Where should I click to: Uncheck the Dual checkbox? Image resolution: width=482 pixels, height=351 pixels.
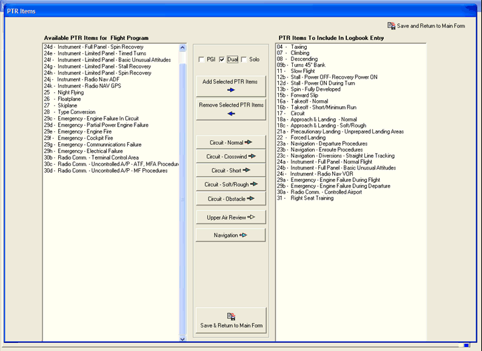[223, 60]
